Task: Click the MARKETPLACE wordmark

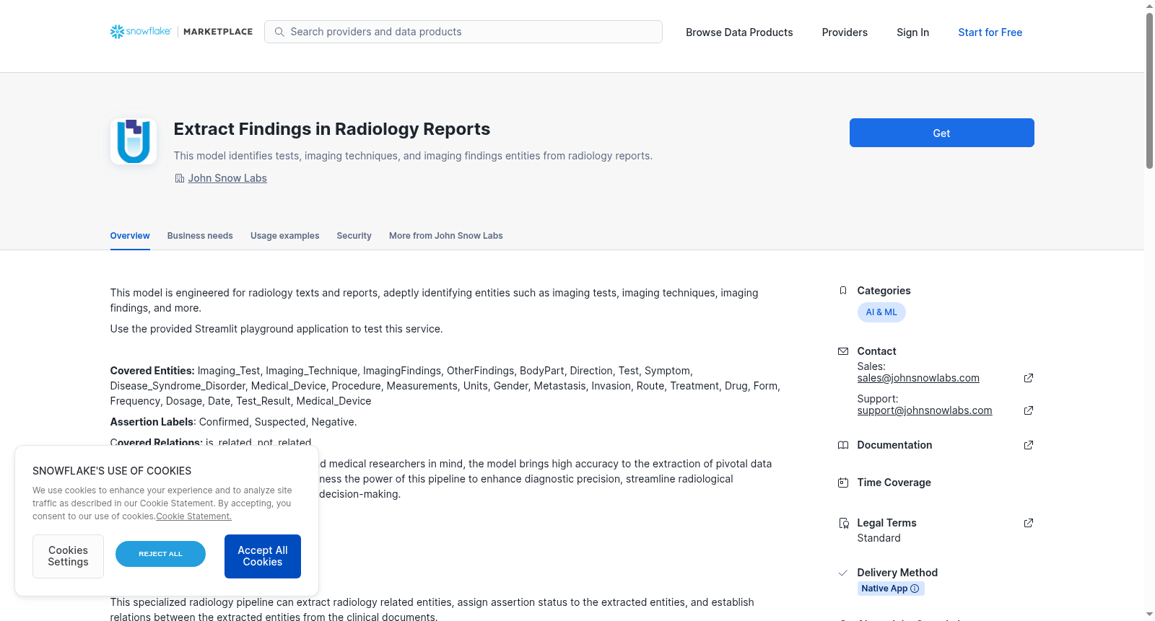Action: 218,32
